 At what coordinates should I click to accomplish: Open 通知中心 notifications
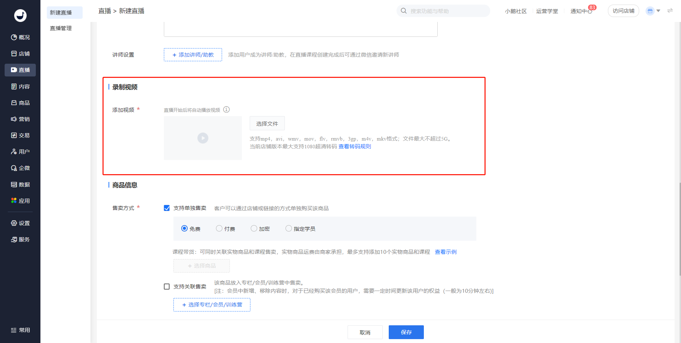581,11
